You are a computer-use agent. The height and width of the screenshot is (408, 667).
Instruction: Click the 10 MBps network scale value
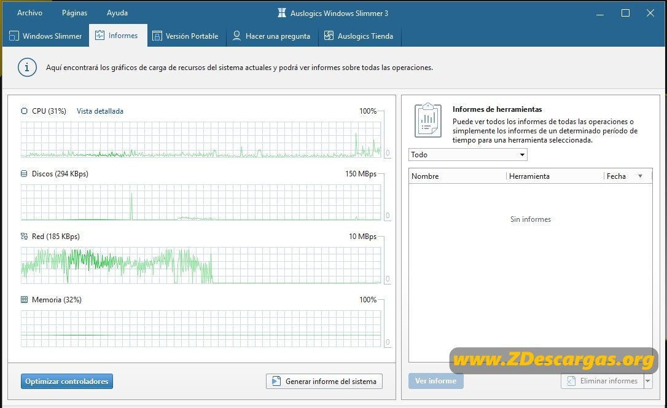[362, 236]
